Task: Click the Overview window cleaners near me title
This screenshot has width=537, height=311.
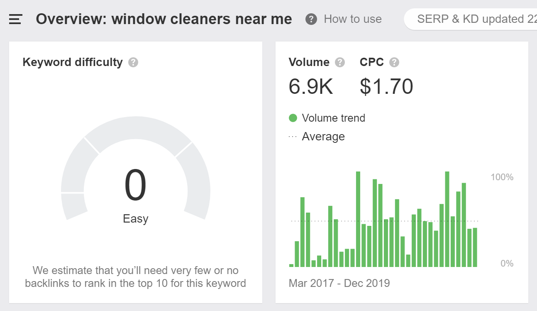Action: [164, 19]
